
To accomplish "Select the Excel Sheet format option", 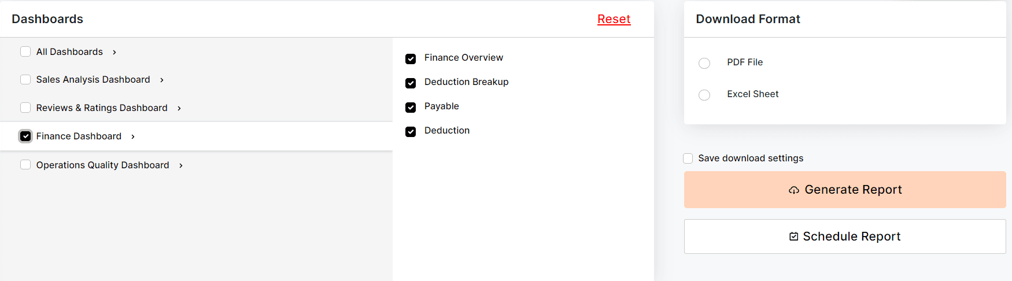I will (704, 95).
